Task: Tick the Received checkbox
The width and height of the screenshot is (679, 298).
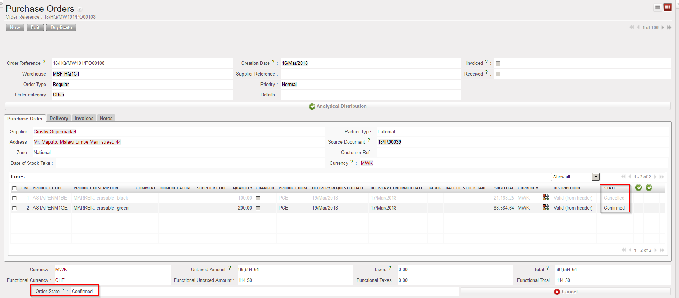Action: [498, 74]
